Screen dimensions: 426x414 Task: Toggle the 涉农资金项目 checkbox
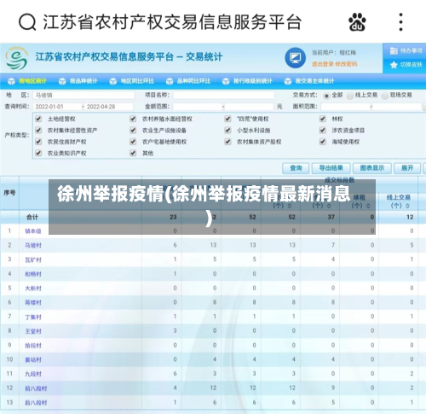(x=323, y=130)
